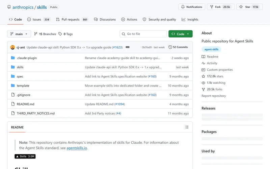
Task: Click the spec folder icon
Action: (x=13, y=76)
